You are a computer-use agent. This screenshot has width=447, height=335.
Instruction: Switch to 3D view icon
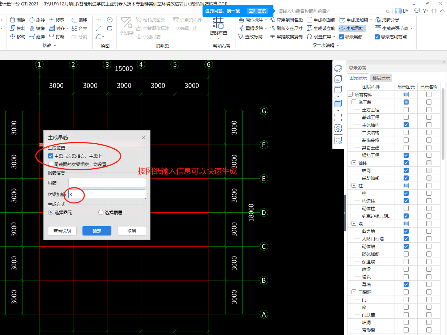coord(338,80)
